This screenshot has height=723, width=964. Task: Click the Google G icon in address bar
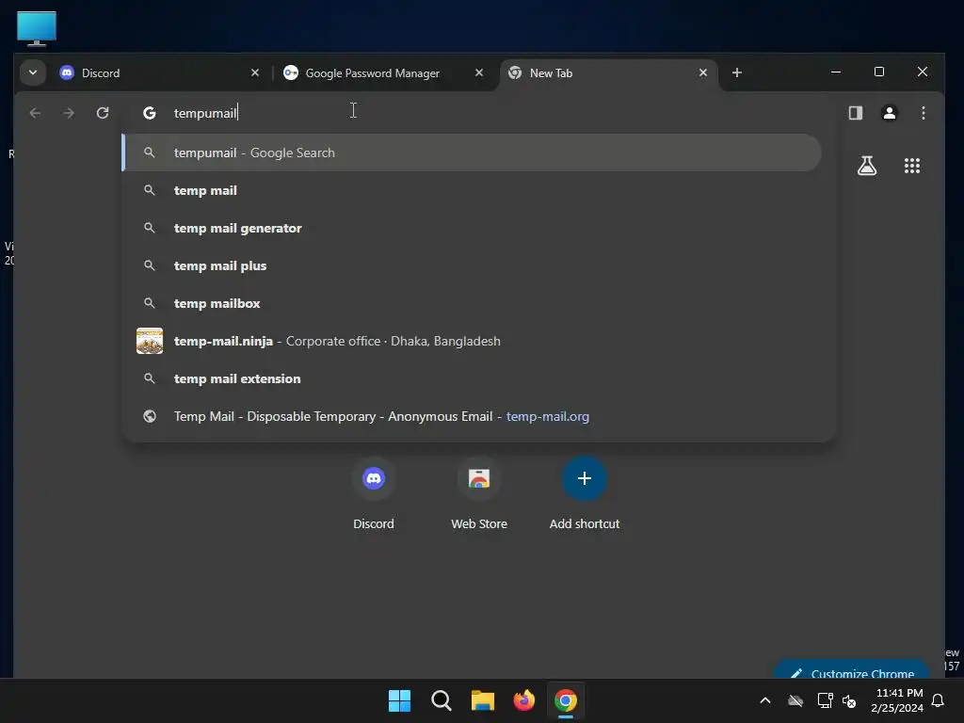150,113
